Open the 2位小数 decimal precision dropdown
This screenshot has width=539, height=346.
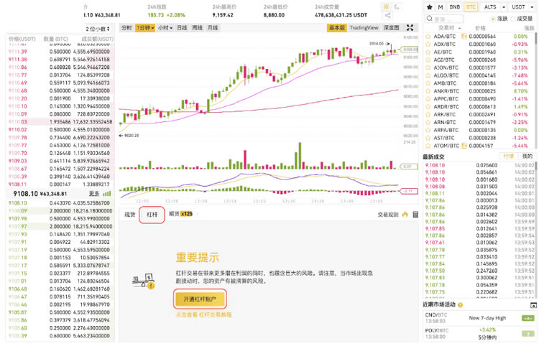click(x=98, y=29)
